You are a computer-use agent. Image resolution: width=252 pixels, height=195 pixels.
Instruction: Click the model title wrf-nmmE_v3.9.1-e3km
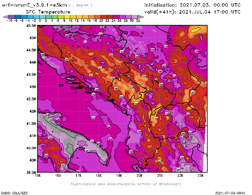point(34,5)
